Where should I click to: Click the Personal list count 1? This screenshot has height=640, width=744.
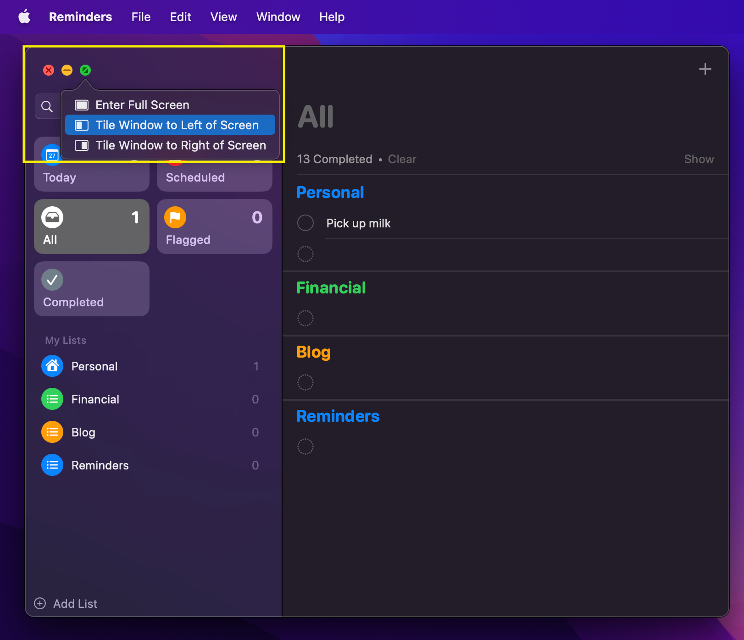tap(256, 366)
